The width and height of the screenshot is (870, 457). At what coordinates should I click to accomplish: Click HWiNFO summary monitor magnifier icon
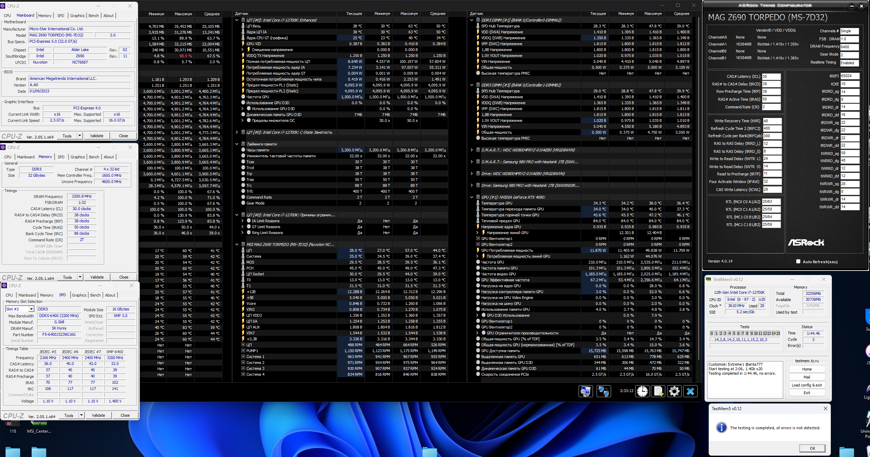click(586, 391)
